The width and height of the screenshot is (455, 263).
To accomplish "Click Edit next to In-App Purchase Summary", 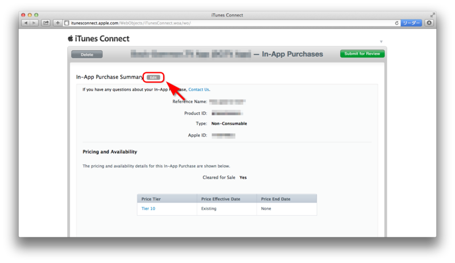I will [x=153, y=77].
